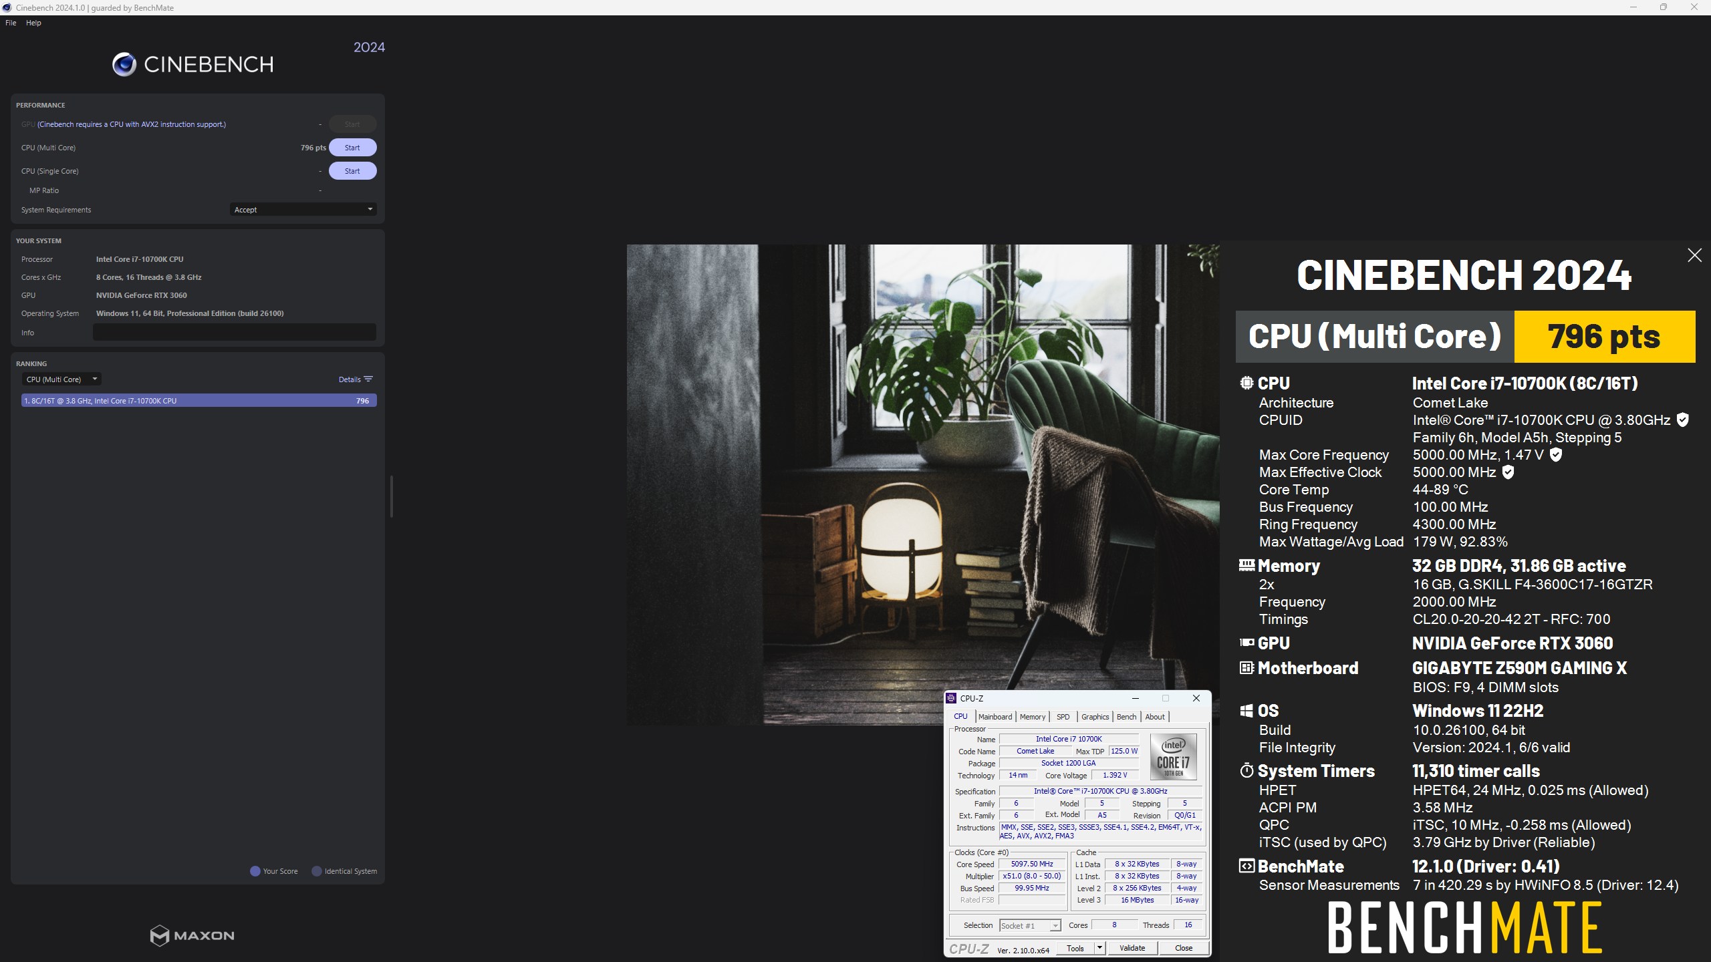Click the Motherboard icon in BenchMate panel
Image resolution: width=1711 pixels, height=962 pixels.
pyautogui.click(x=1246, y=667)
